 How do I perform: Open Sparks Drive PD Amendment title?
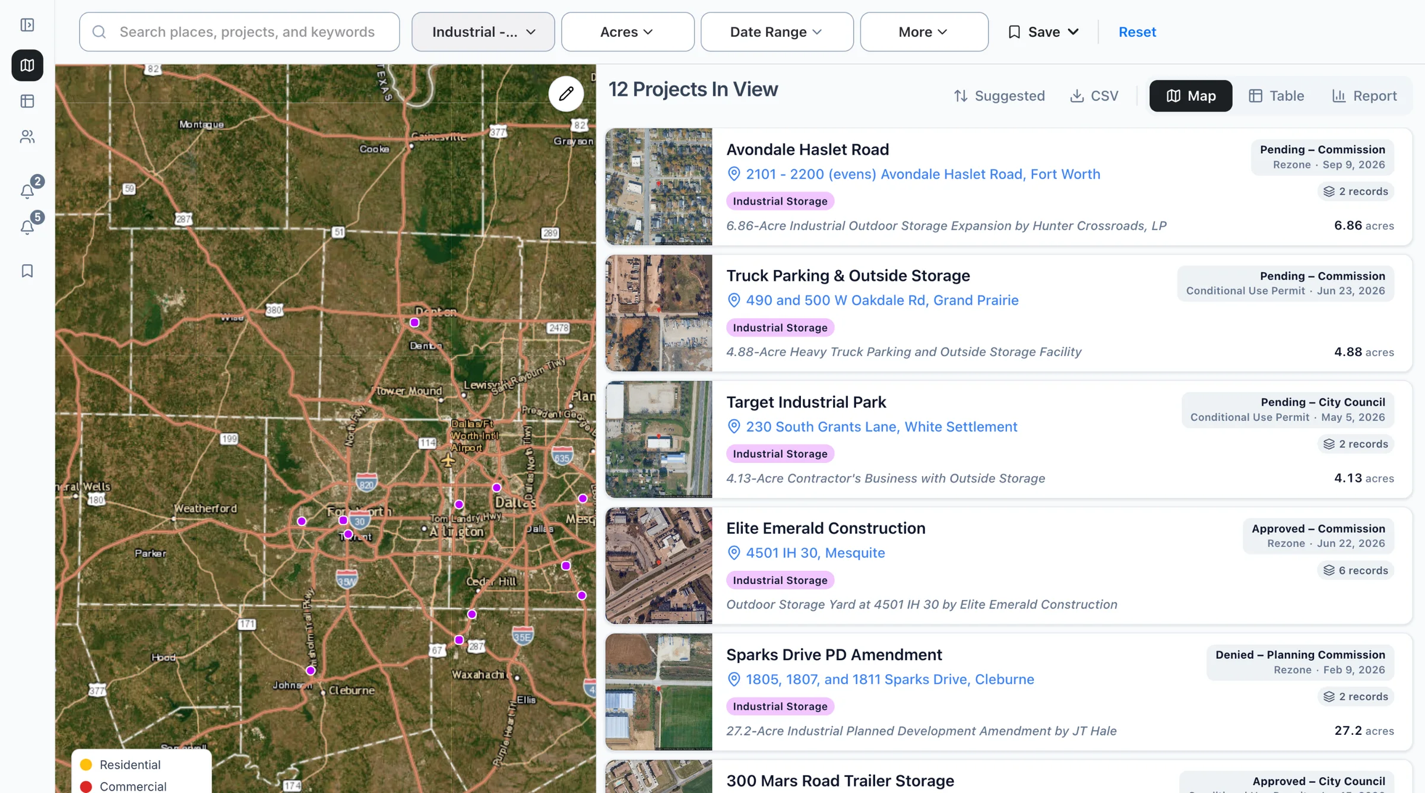pyautogui.click(x=834, y=655)
